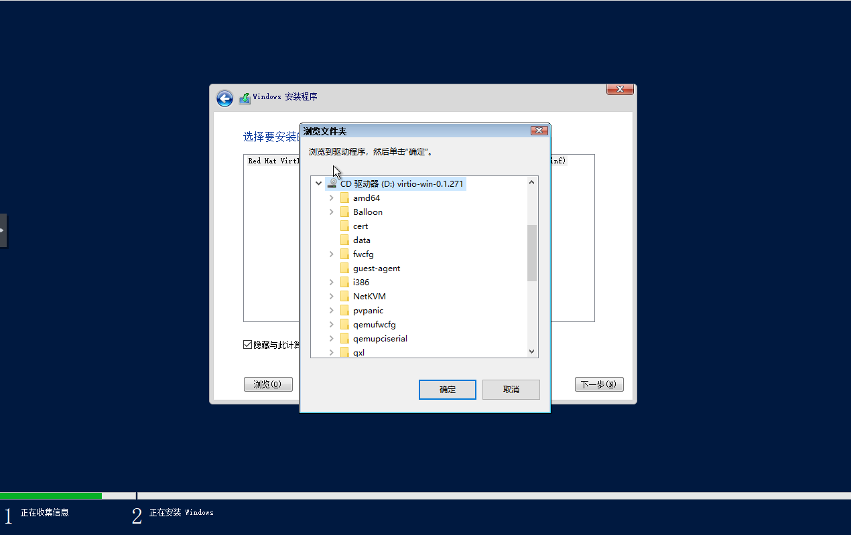
Task: Click the NetKVM folder icon
Action: (x=344, y=297)
